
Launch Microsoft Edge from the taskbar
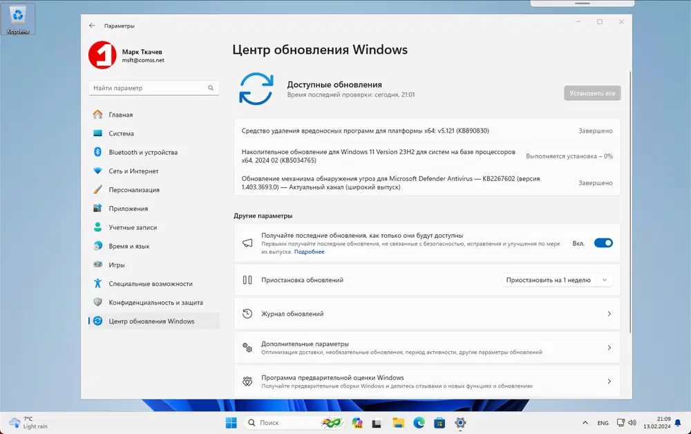419,423
